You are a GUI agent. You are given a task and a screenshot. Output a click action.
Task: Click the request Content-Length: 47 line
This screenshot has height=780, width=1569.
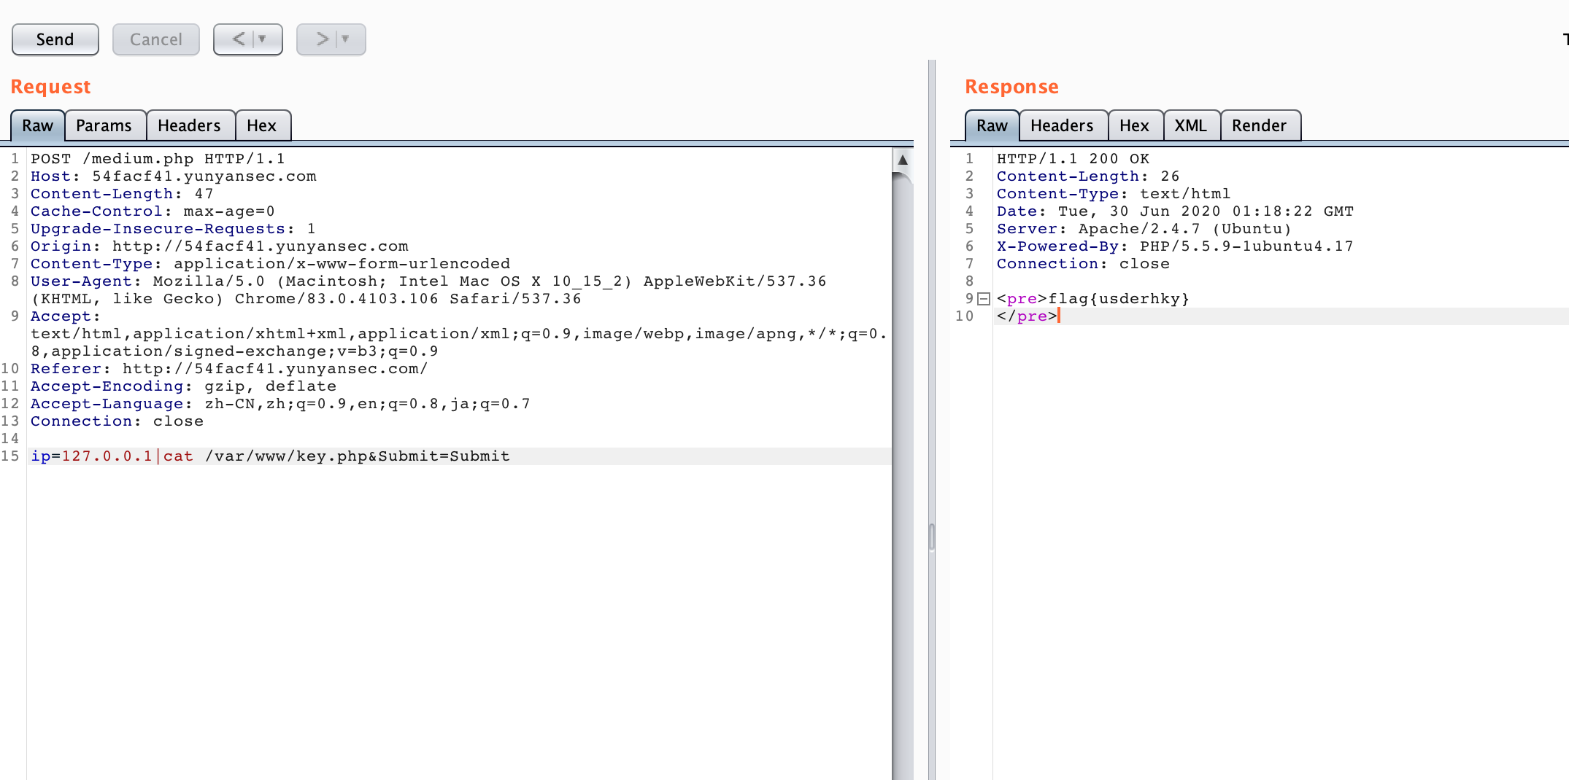tap(122, 194)
